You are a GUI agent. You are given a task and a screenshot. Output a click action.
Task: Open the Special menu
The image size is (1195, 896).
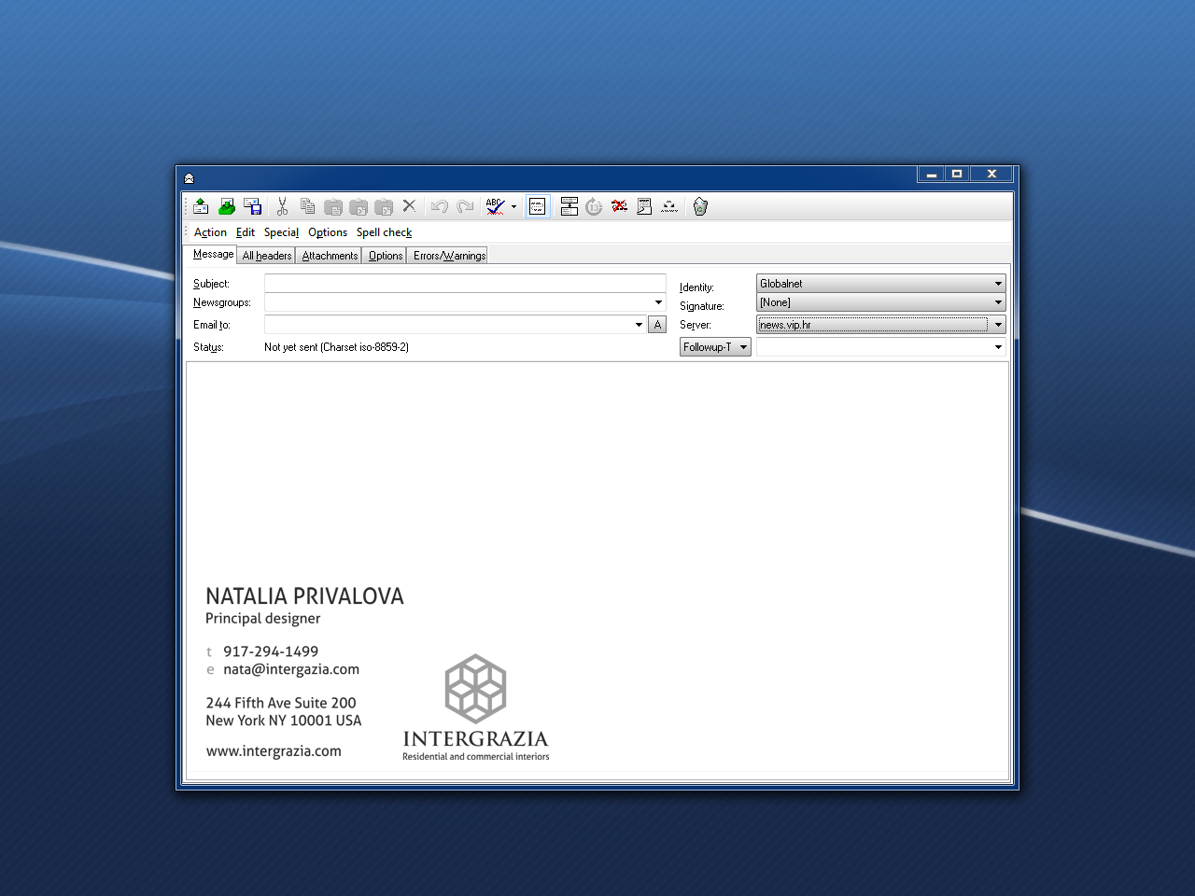coord(281,232)
